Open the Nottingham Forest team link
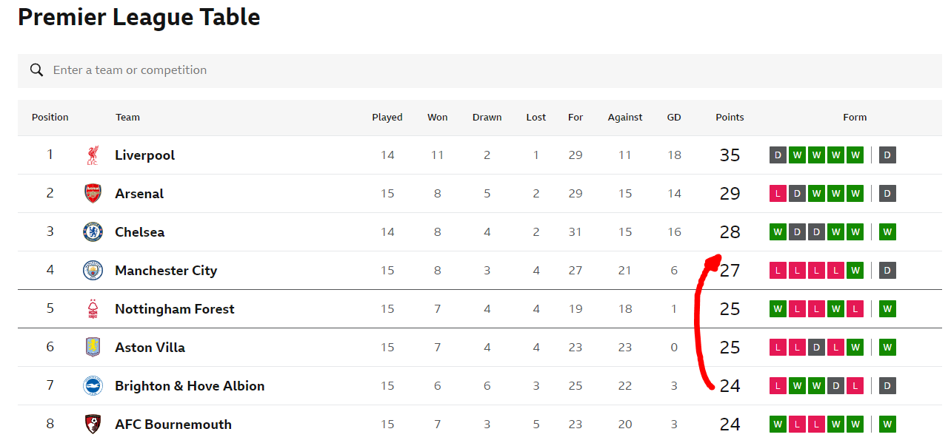 point(175,309)
